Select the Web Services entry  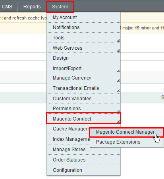(x=83, y=48)
